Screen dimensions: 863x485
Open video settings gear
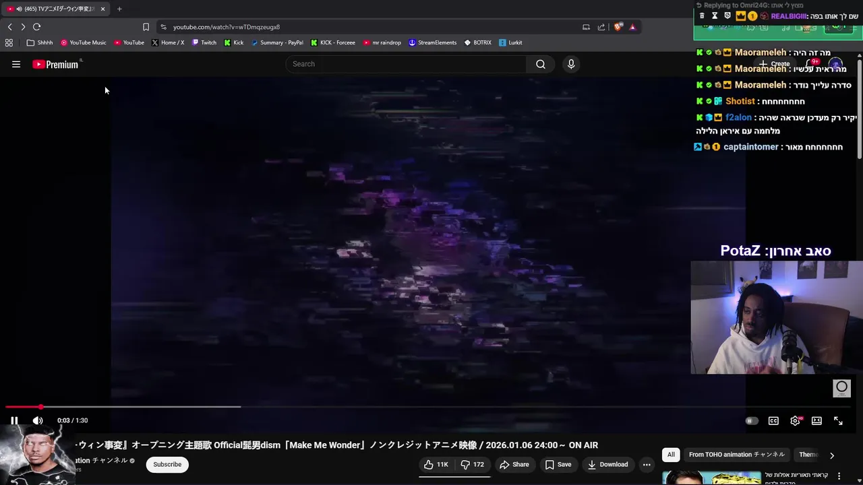(796, 420)
